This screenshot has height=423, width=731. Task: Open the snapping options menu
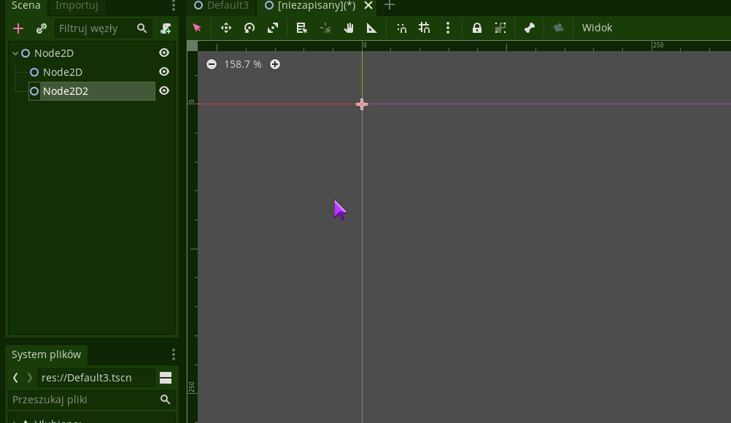coord(447,28)
